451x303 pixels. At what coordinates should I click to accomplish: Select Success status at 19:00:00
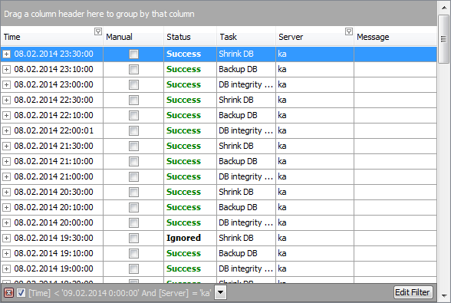tap(190, 268)
